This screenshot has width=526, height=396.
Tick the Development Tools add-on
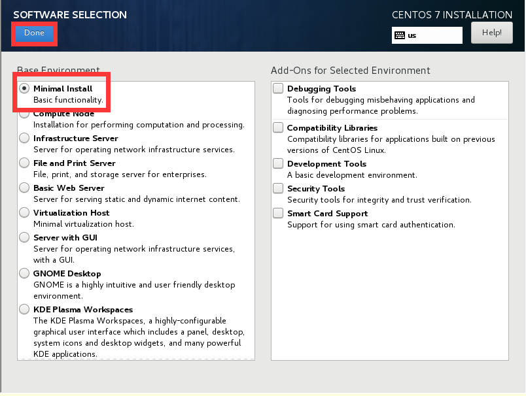[x=279, y=164]
